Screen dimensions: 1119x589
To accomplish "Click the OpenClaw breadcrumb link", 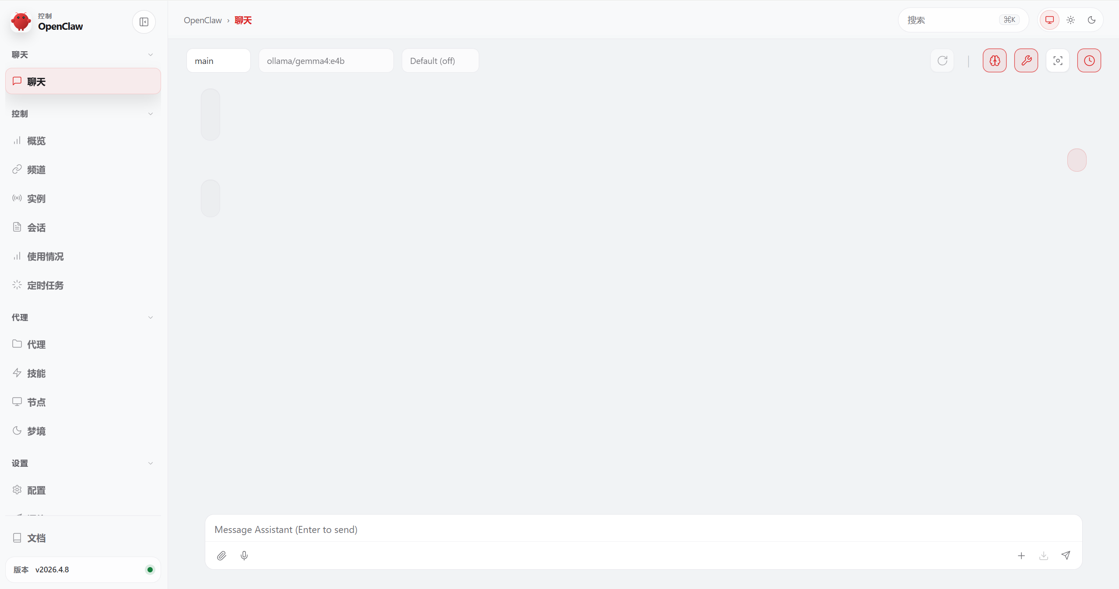I will click(x=203, y=20).
